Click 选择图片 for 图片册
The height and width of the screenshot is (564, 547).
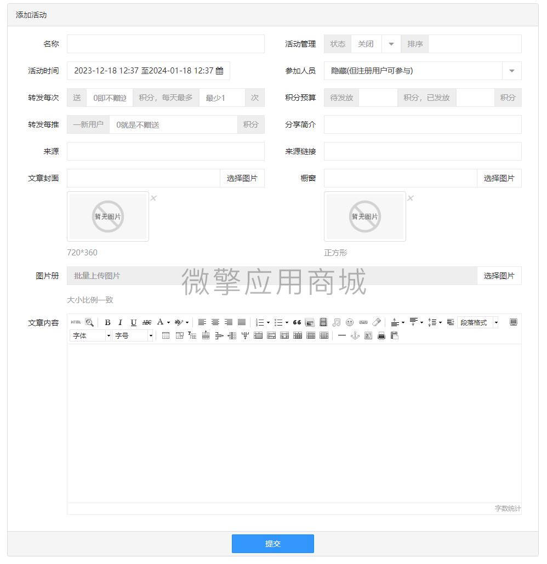[499, 276]
